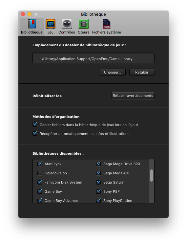Open the Fichiers système BIOS icon

(x=107, y=24)
